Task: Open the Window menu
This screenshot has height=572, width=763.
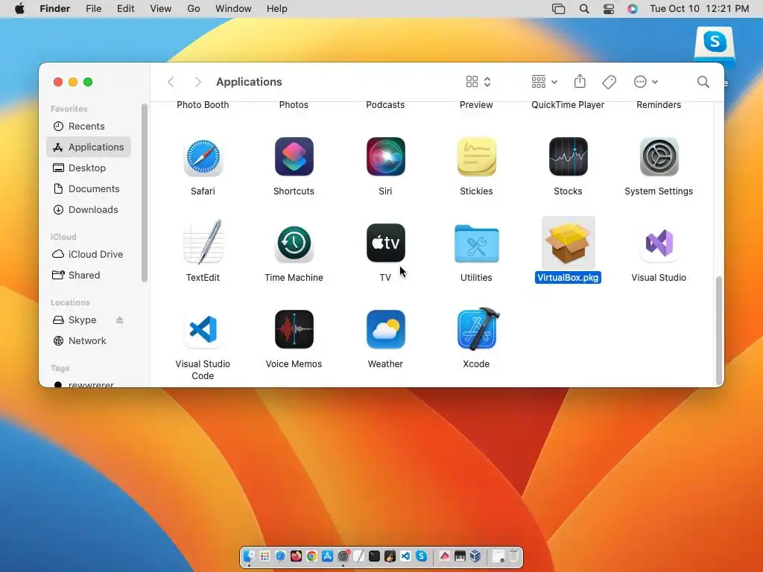Action: [233, 9]
